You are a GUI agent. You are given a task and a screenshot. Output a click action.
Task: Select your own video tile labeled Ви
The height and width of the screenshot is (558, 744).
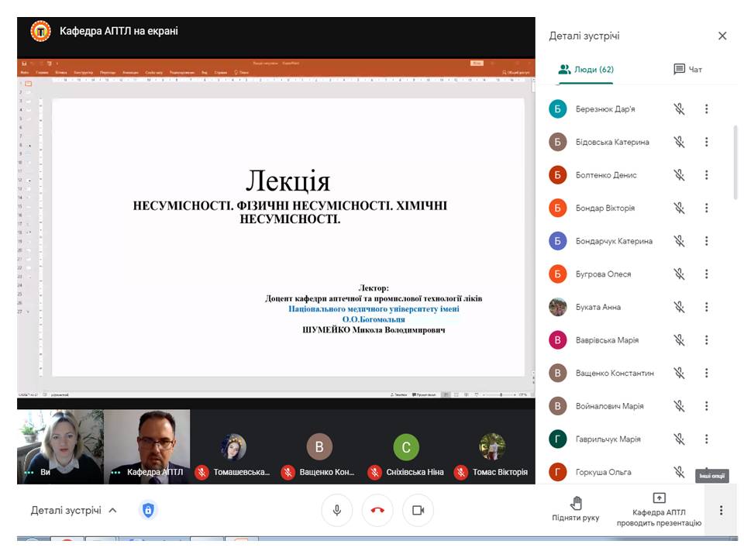pyautogui.click(x=60, y=447)
